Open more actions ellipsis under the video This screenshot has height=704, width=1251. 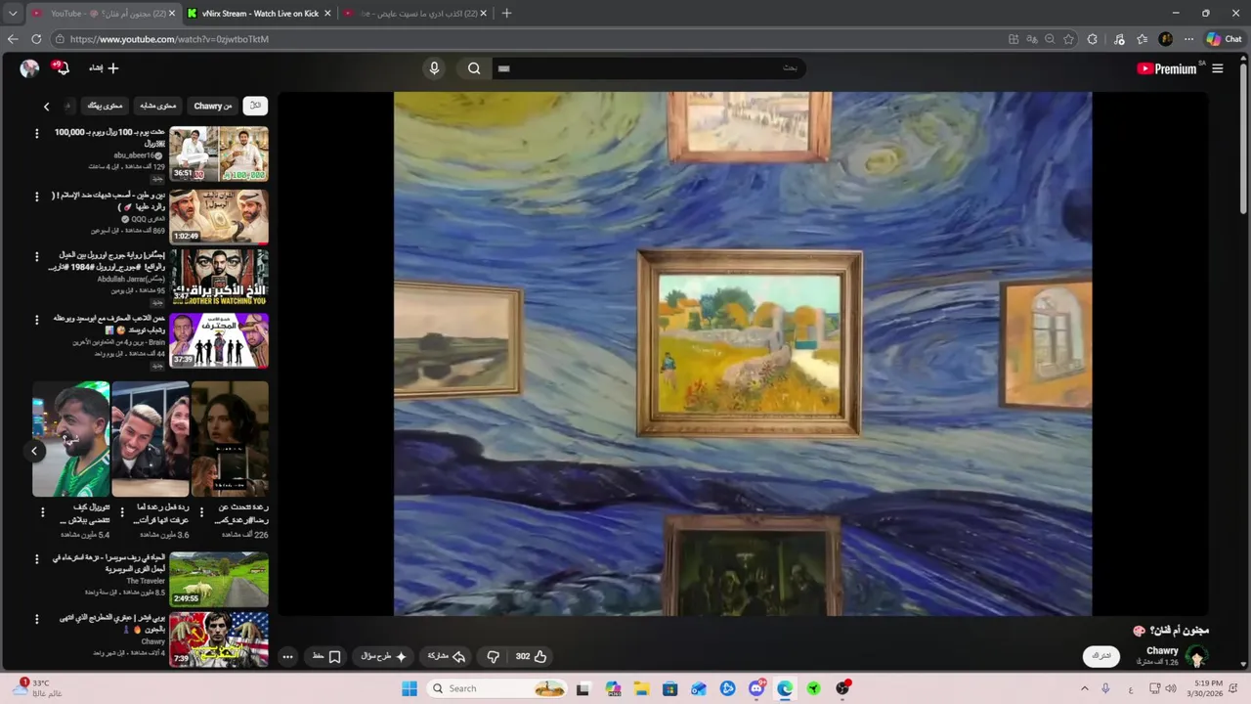pos(287,656)
